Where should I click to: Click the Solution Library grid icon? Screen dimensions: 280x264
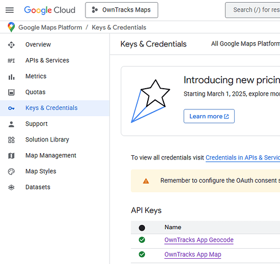coord(11,140)
